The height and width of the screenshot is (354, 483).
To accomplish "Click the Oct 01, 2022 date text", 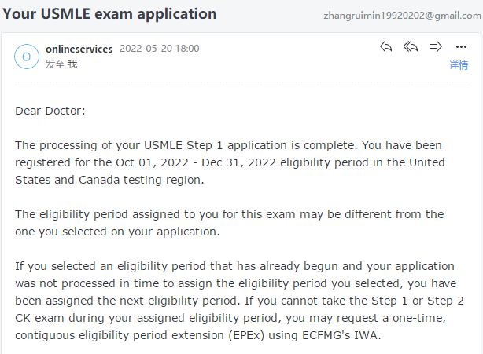I will (x=152, y=162).
